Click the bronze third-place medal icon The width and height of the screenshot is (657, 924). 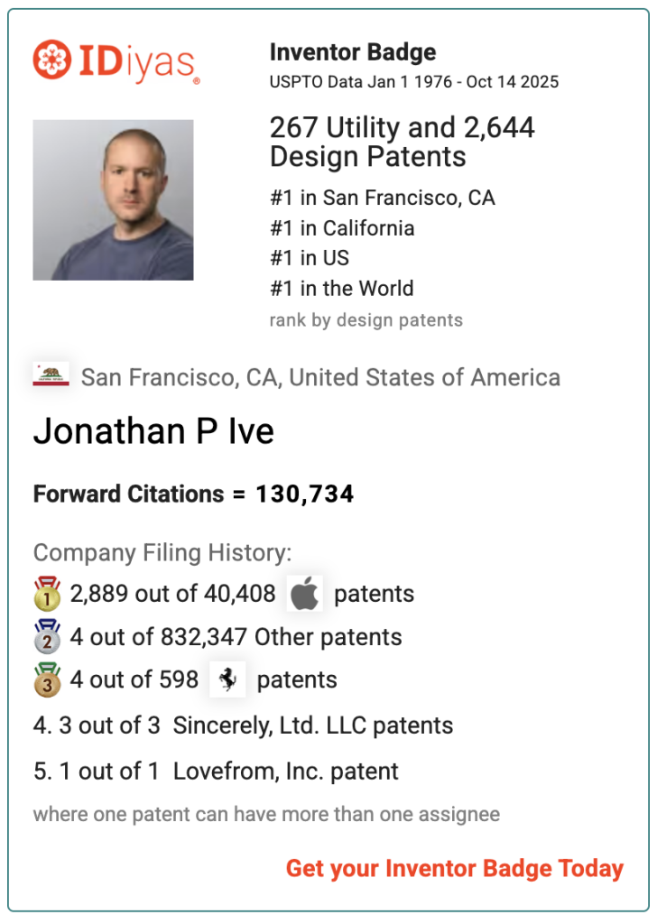point(47,680)
